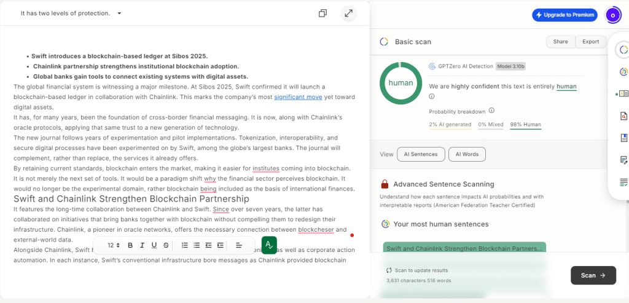Apply italic formatting
629x303 pixels.
point(142,245)
